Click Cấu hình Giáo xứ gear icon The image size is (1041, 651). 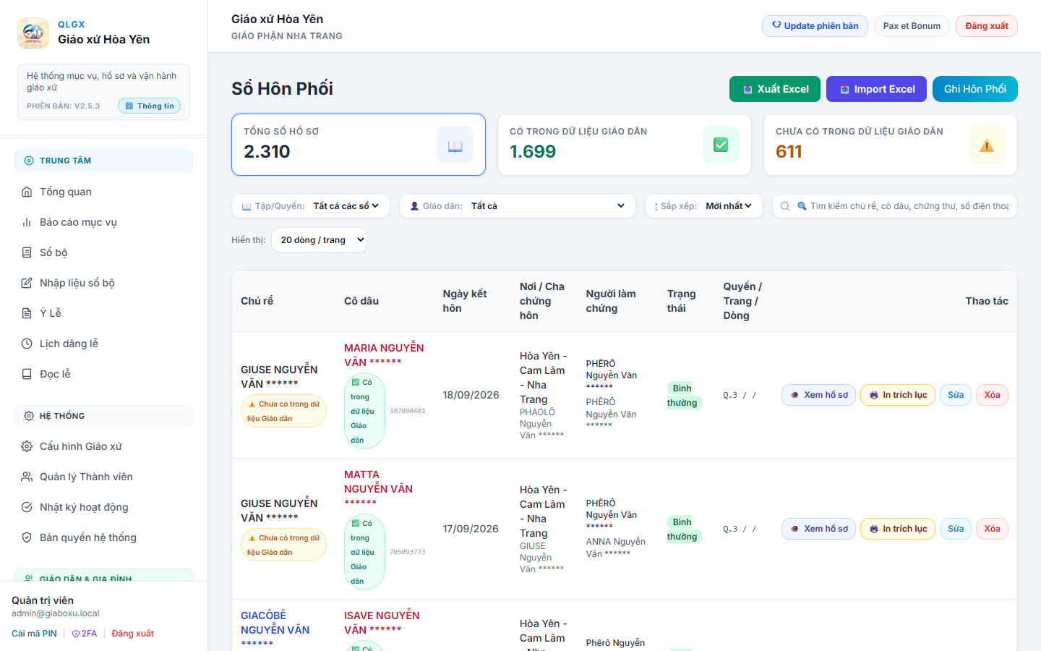[x=27, y=446]
